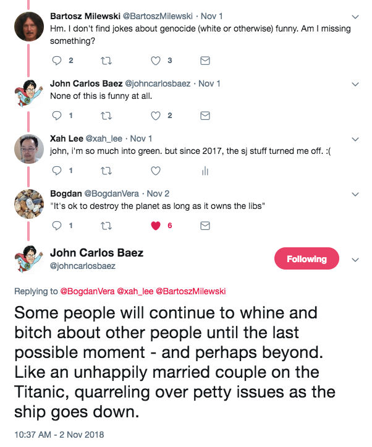Message icon on John Baez's short tweet
The width and height of the screenshot is (372, 447).
(205, 116)
